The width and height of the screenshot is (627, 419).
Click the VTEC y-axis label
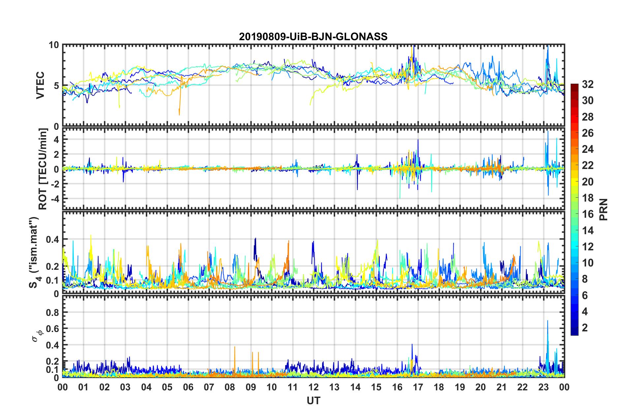[40, 85]
